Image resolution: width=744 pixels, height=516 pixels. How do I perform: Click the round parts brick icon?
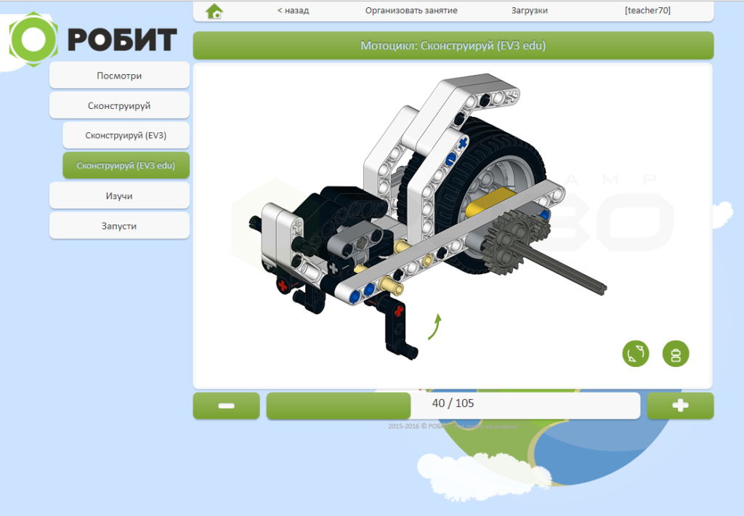pyautogui.click(x=676, y=354)
